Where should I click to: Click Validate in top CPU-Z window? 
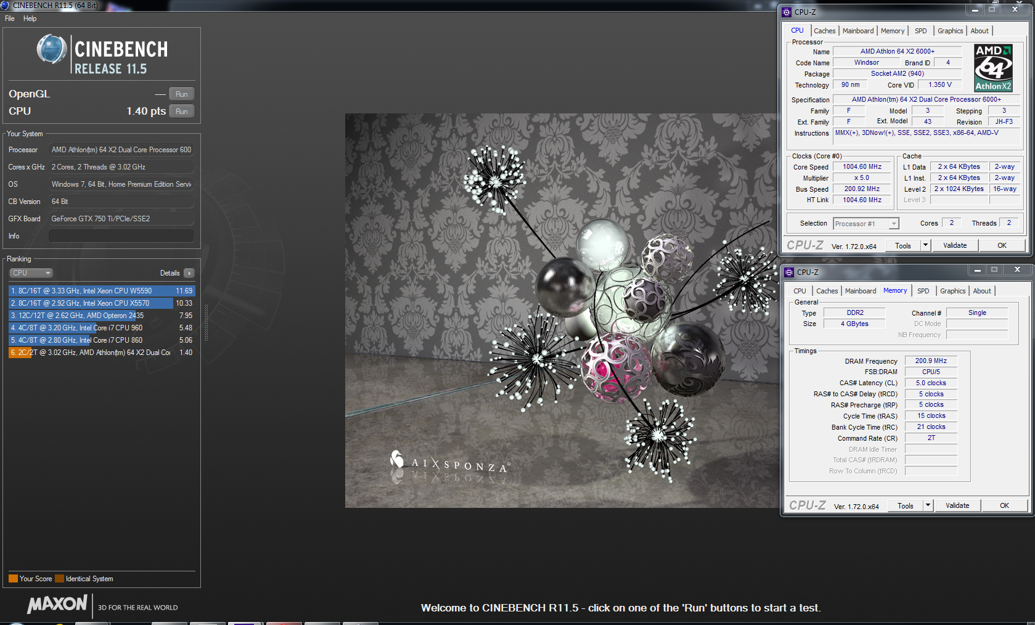click(x=955, y=245)
